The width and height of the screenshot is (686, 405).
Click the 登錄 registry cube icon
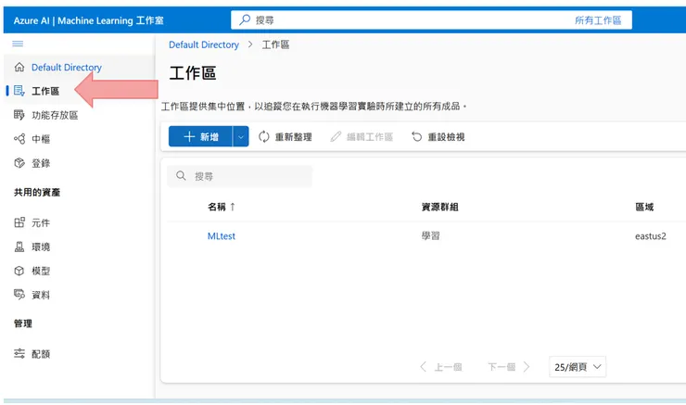(x=19, y=163)
